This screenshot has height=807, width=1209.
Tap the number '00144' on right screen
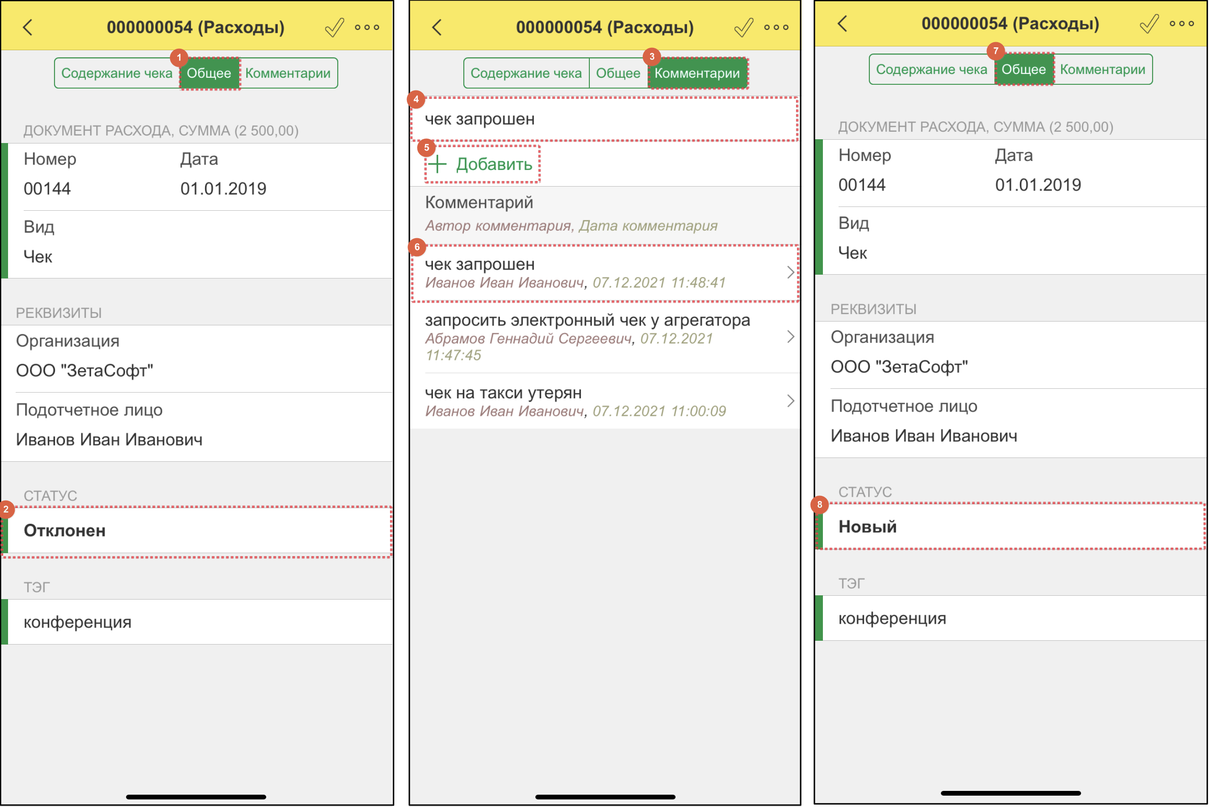coord(863,185)
